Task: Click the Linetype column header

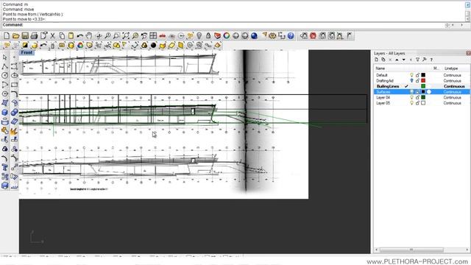Action: point(451,68)
